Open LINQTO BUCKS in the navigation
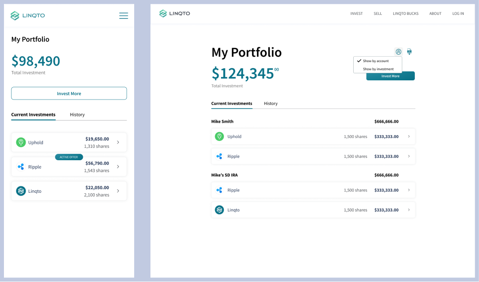Image resolution: width=479 pixels, height=282 pixels. pyautogui.click(x=405, y=13)
